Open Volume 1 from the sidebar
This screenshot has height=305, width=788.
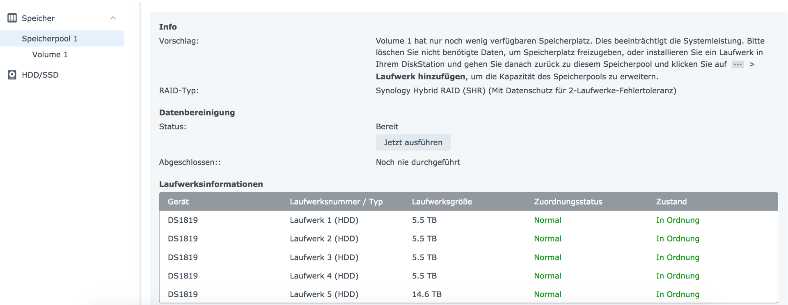[50, 54]
